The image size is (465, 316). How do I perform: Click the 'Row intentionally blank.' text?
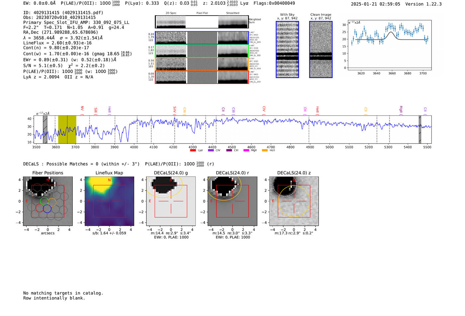click(54, 298)
